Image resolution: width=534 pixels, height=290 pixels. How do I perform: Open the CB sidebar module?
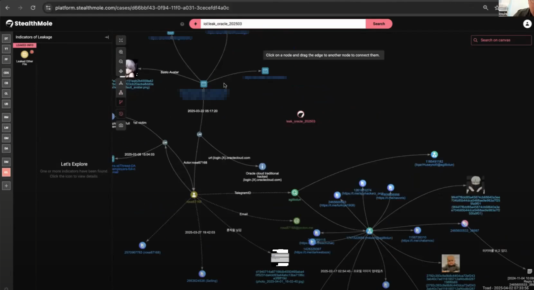pos(6,83)
